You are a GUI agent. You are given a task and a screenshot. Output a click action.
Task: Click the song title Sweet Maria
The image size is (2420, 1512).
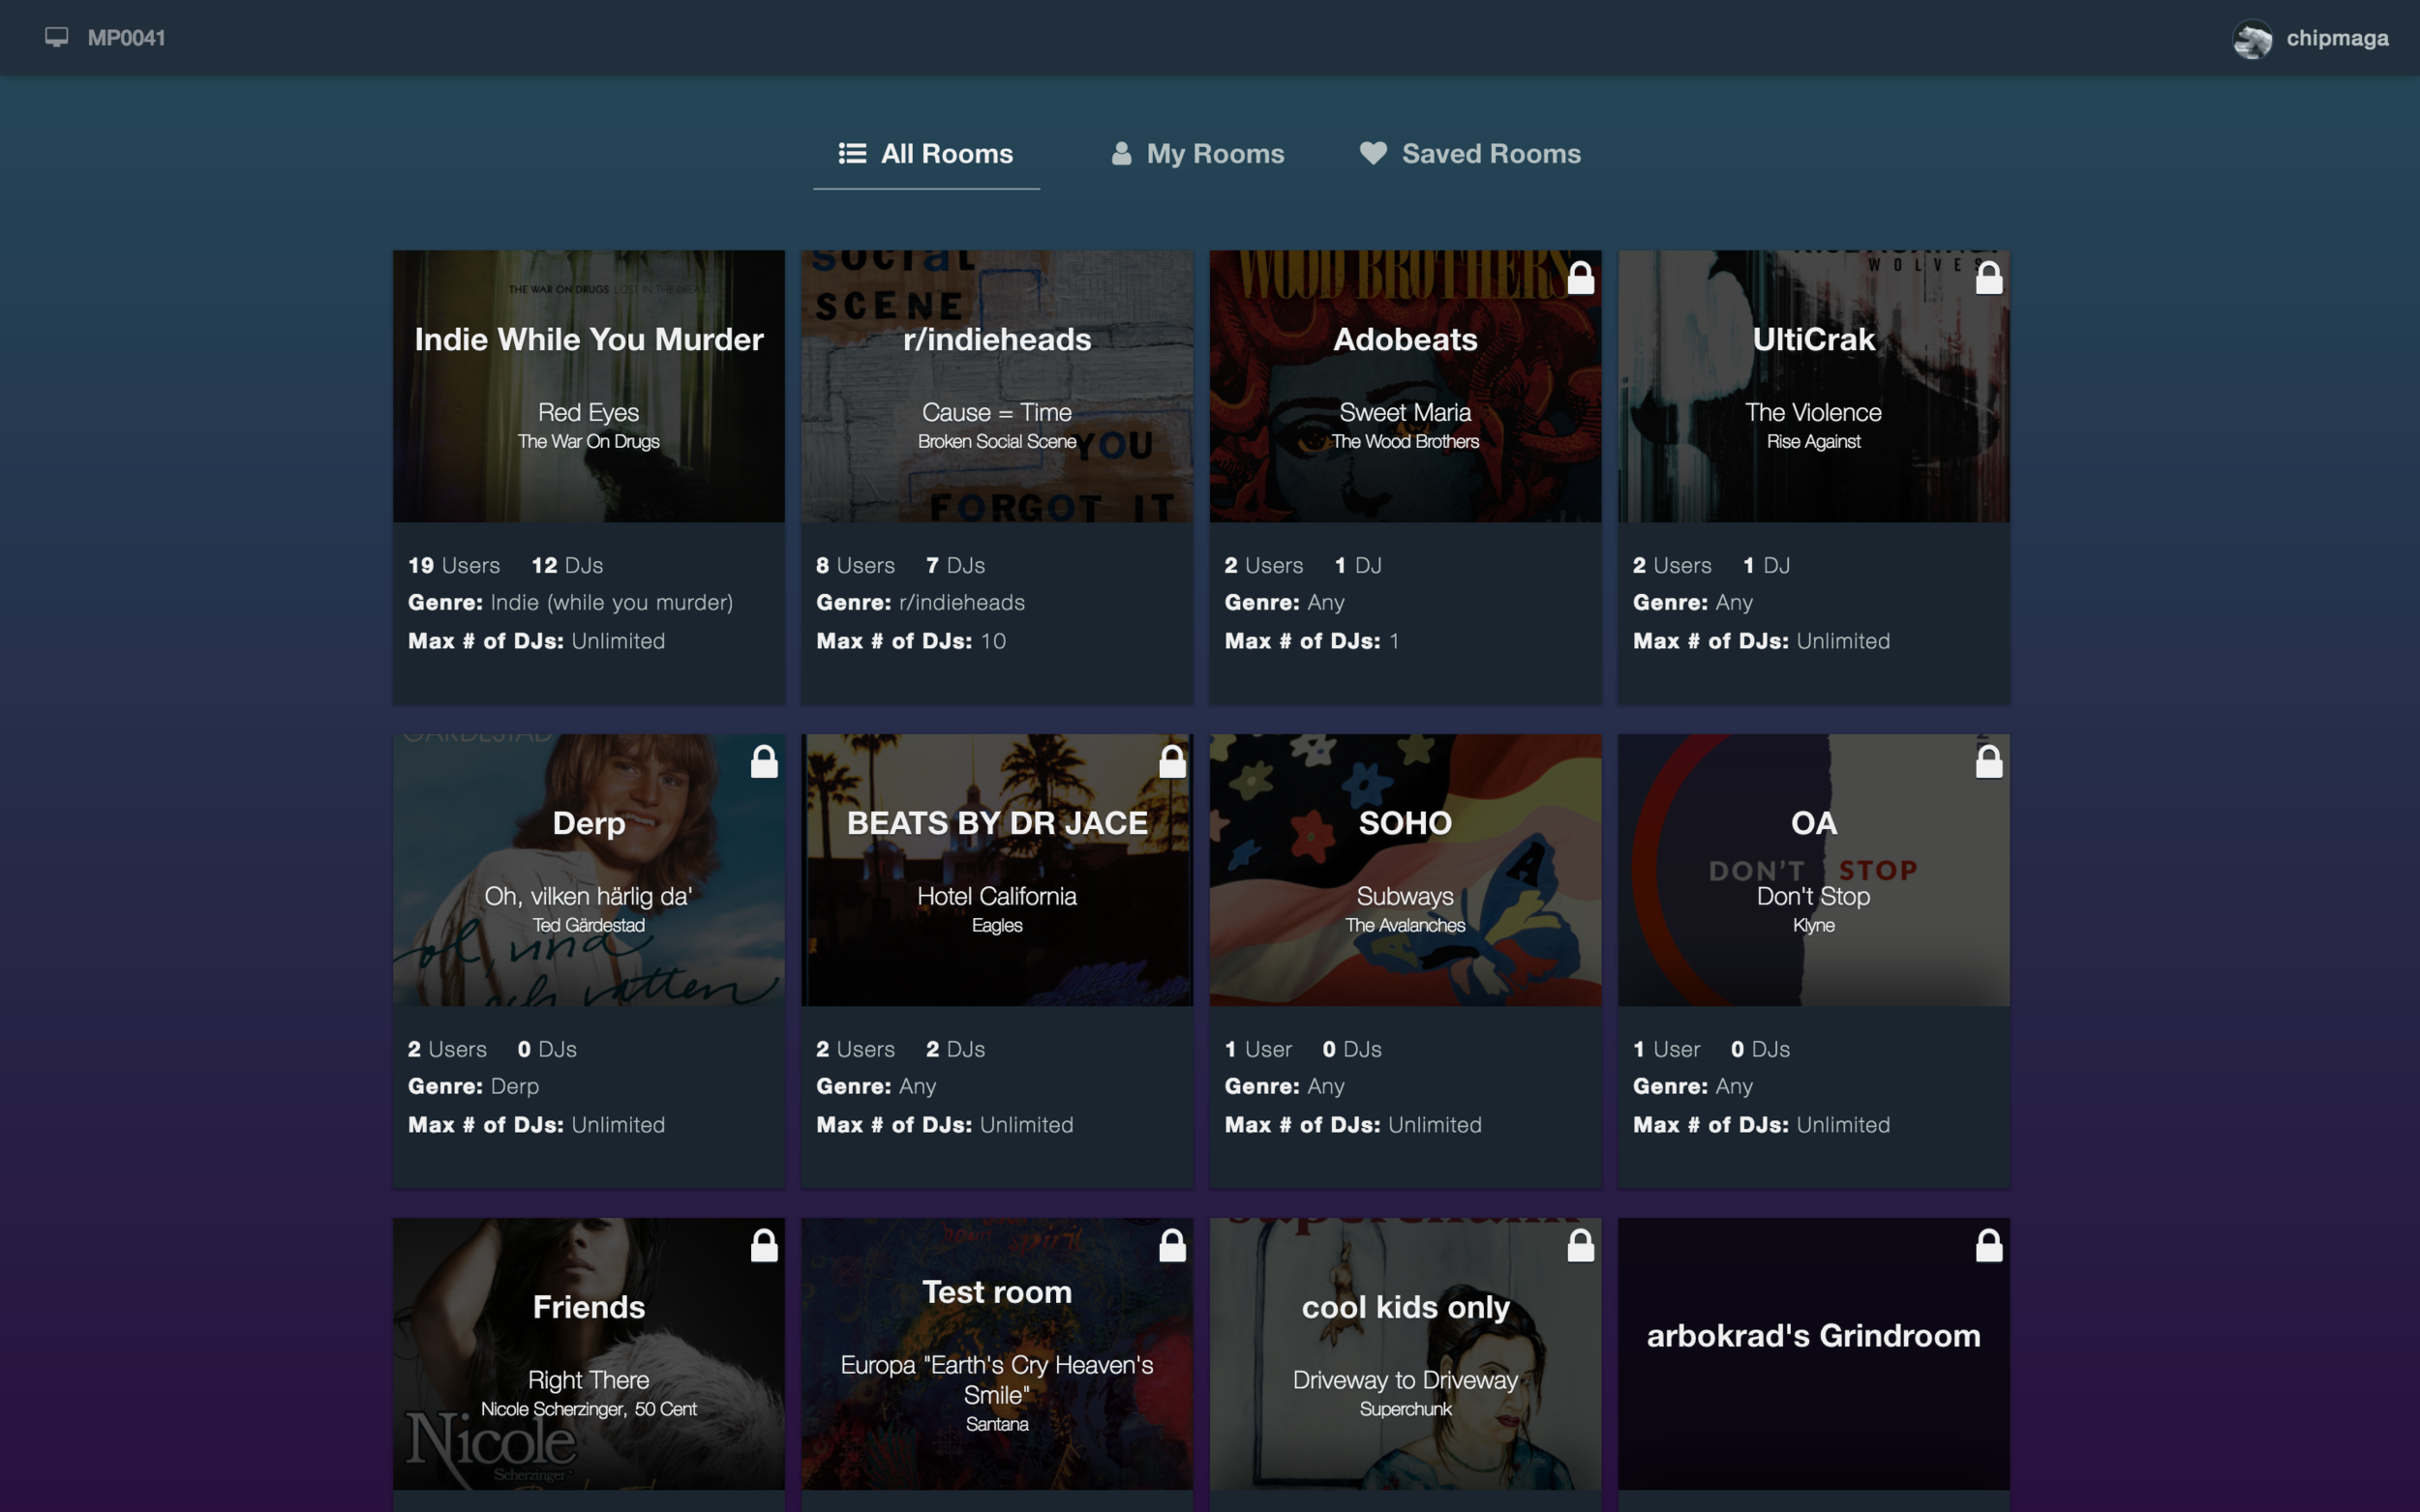[x=1405, y=412]
